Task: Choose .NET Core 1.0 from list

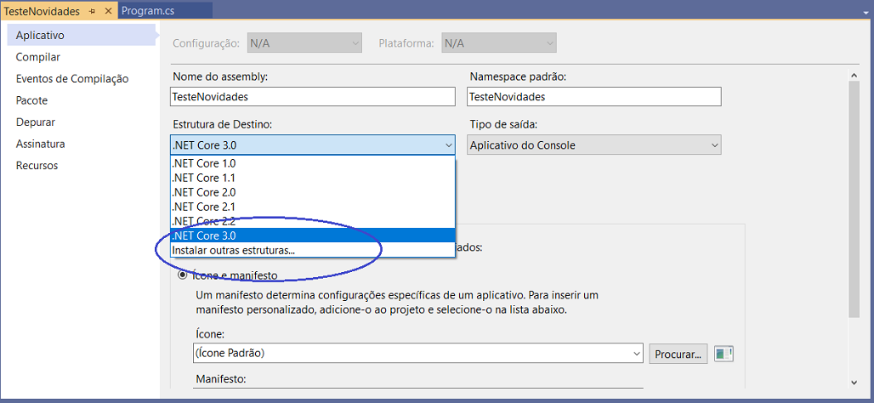Action: [313, 164]
